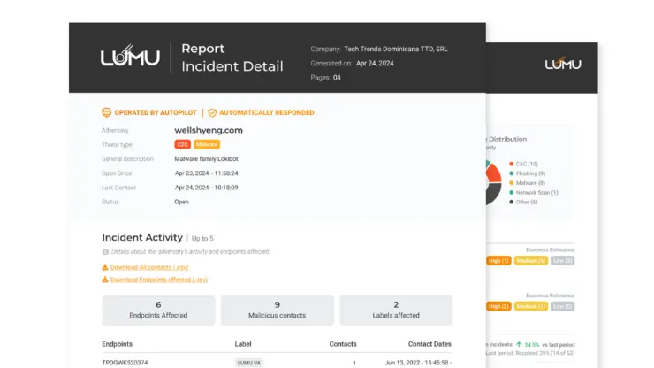
Task: Click the download icon for All contacts
Action: click(105, 266)
